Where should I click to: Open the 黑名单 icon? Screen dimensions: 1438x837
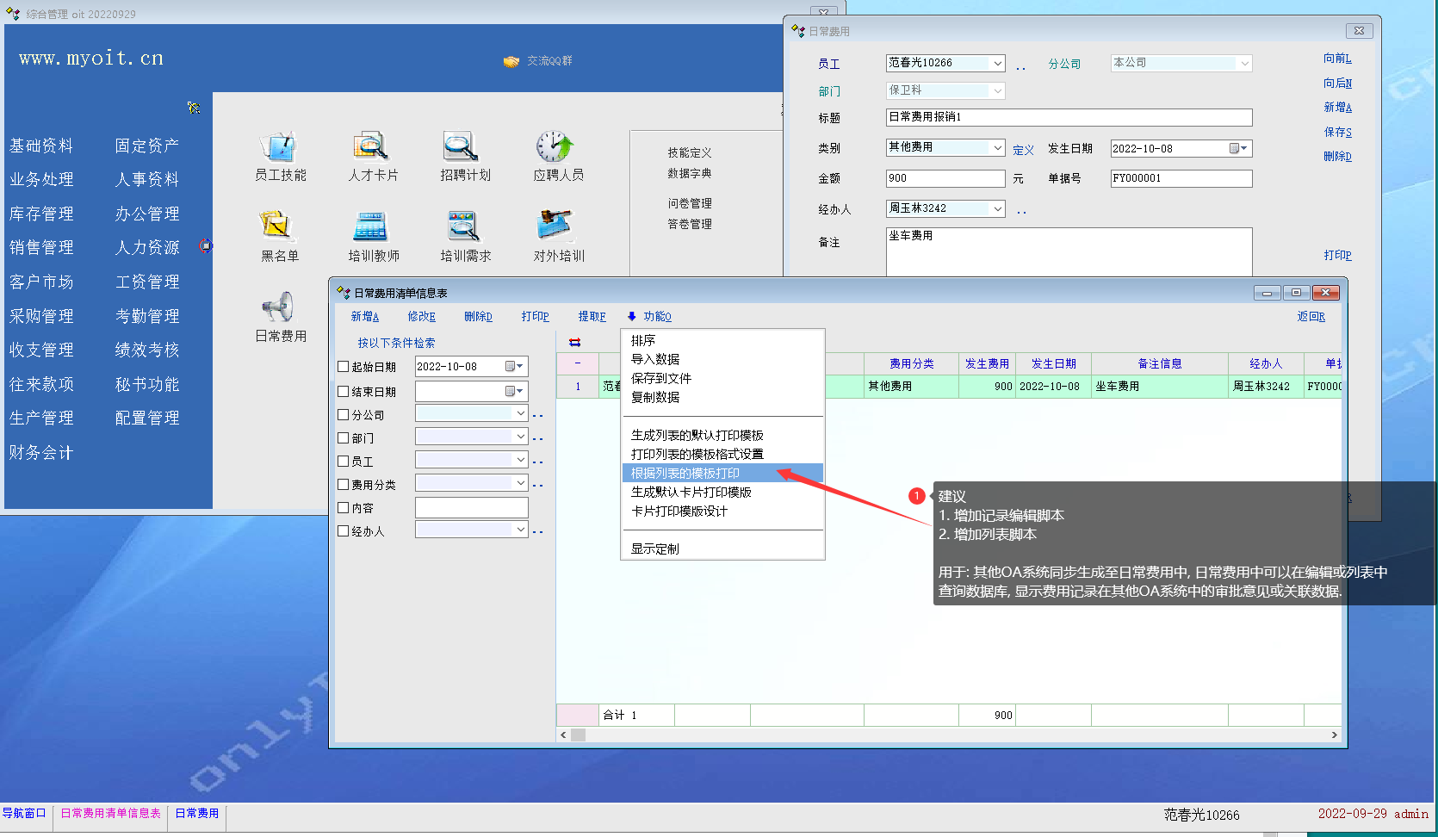[x=279, y=228]
